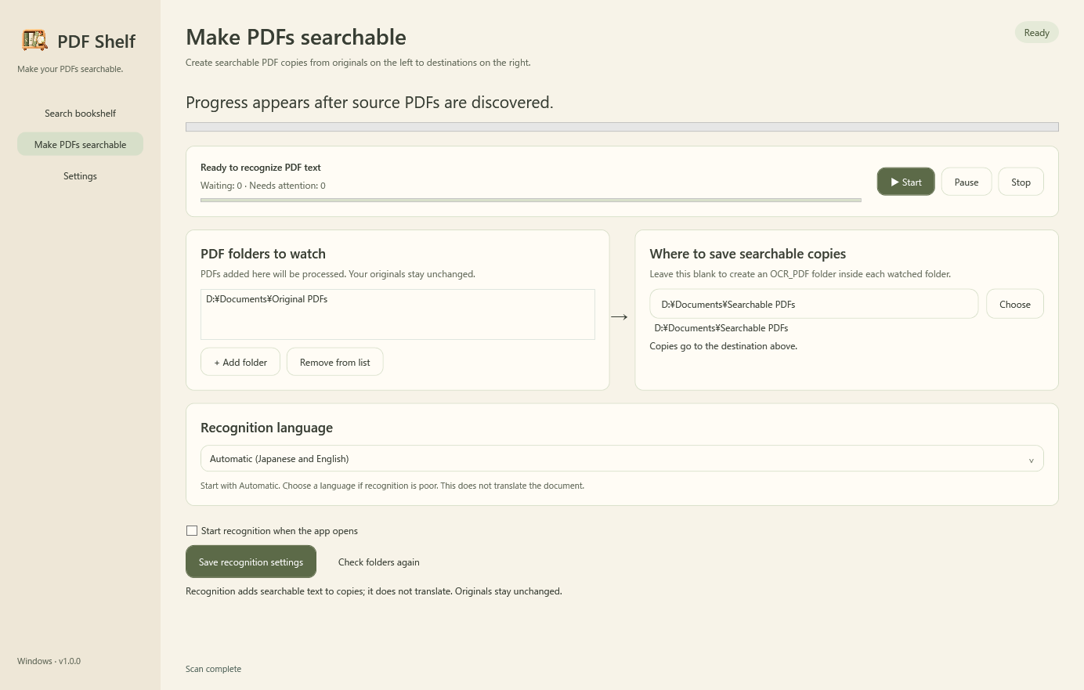Click the Scan complete status text

coord(213,669)
